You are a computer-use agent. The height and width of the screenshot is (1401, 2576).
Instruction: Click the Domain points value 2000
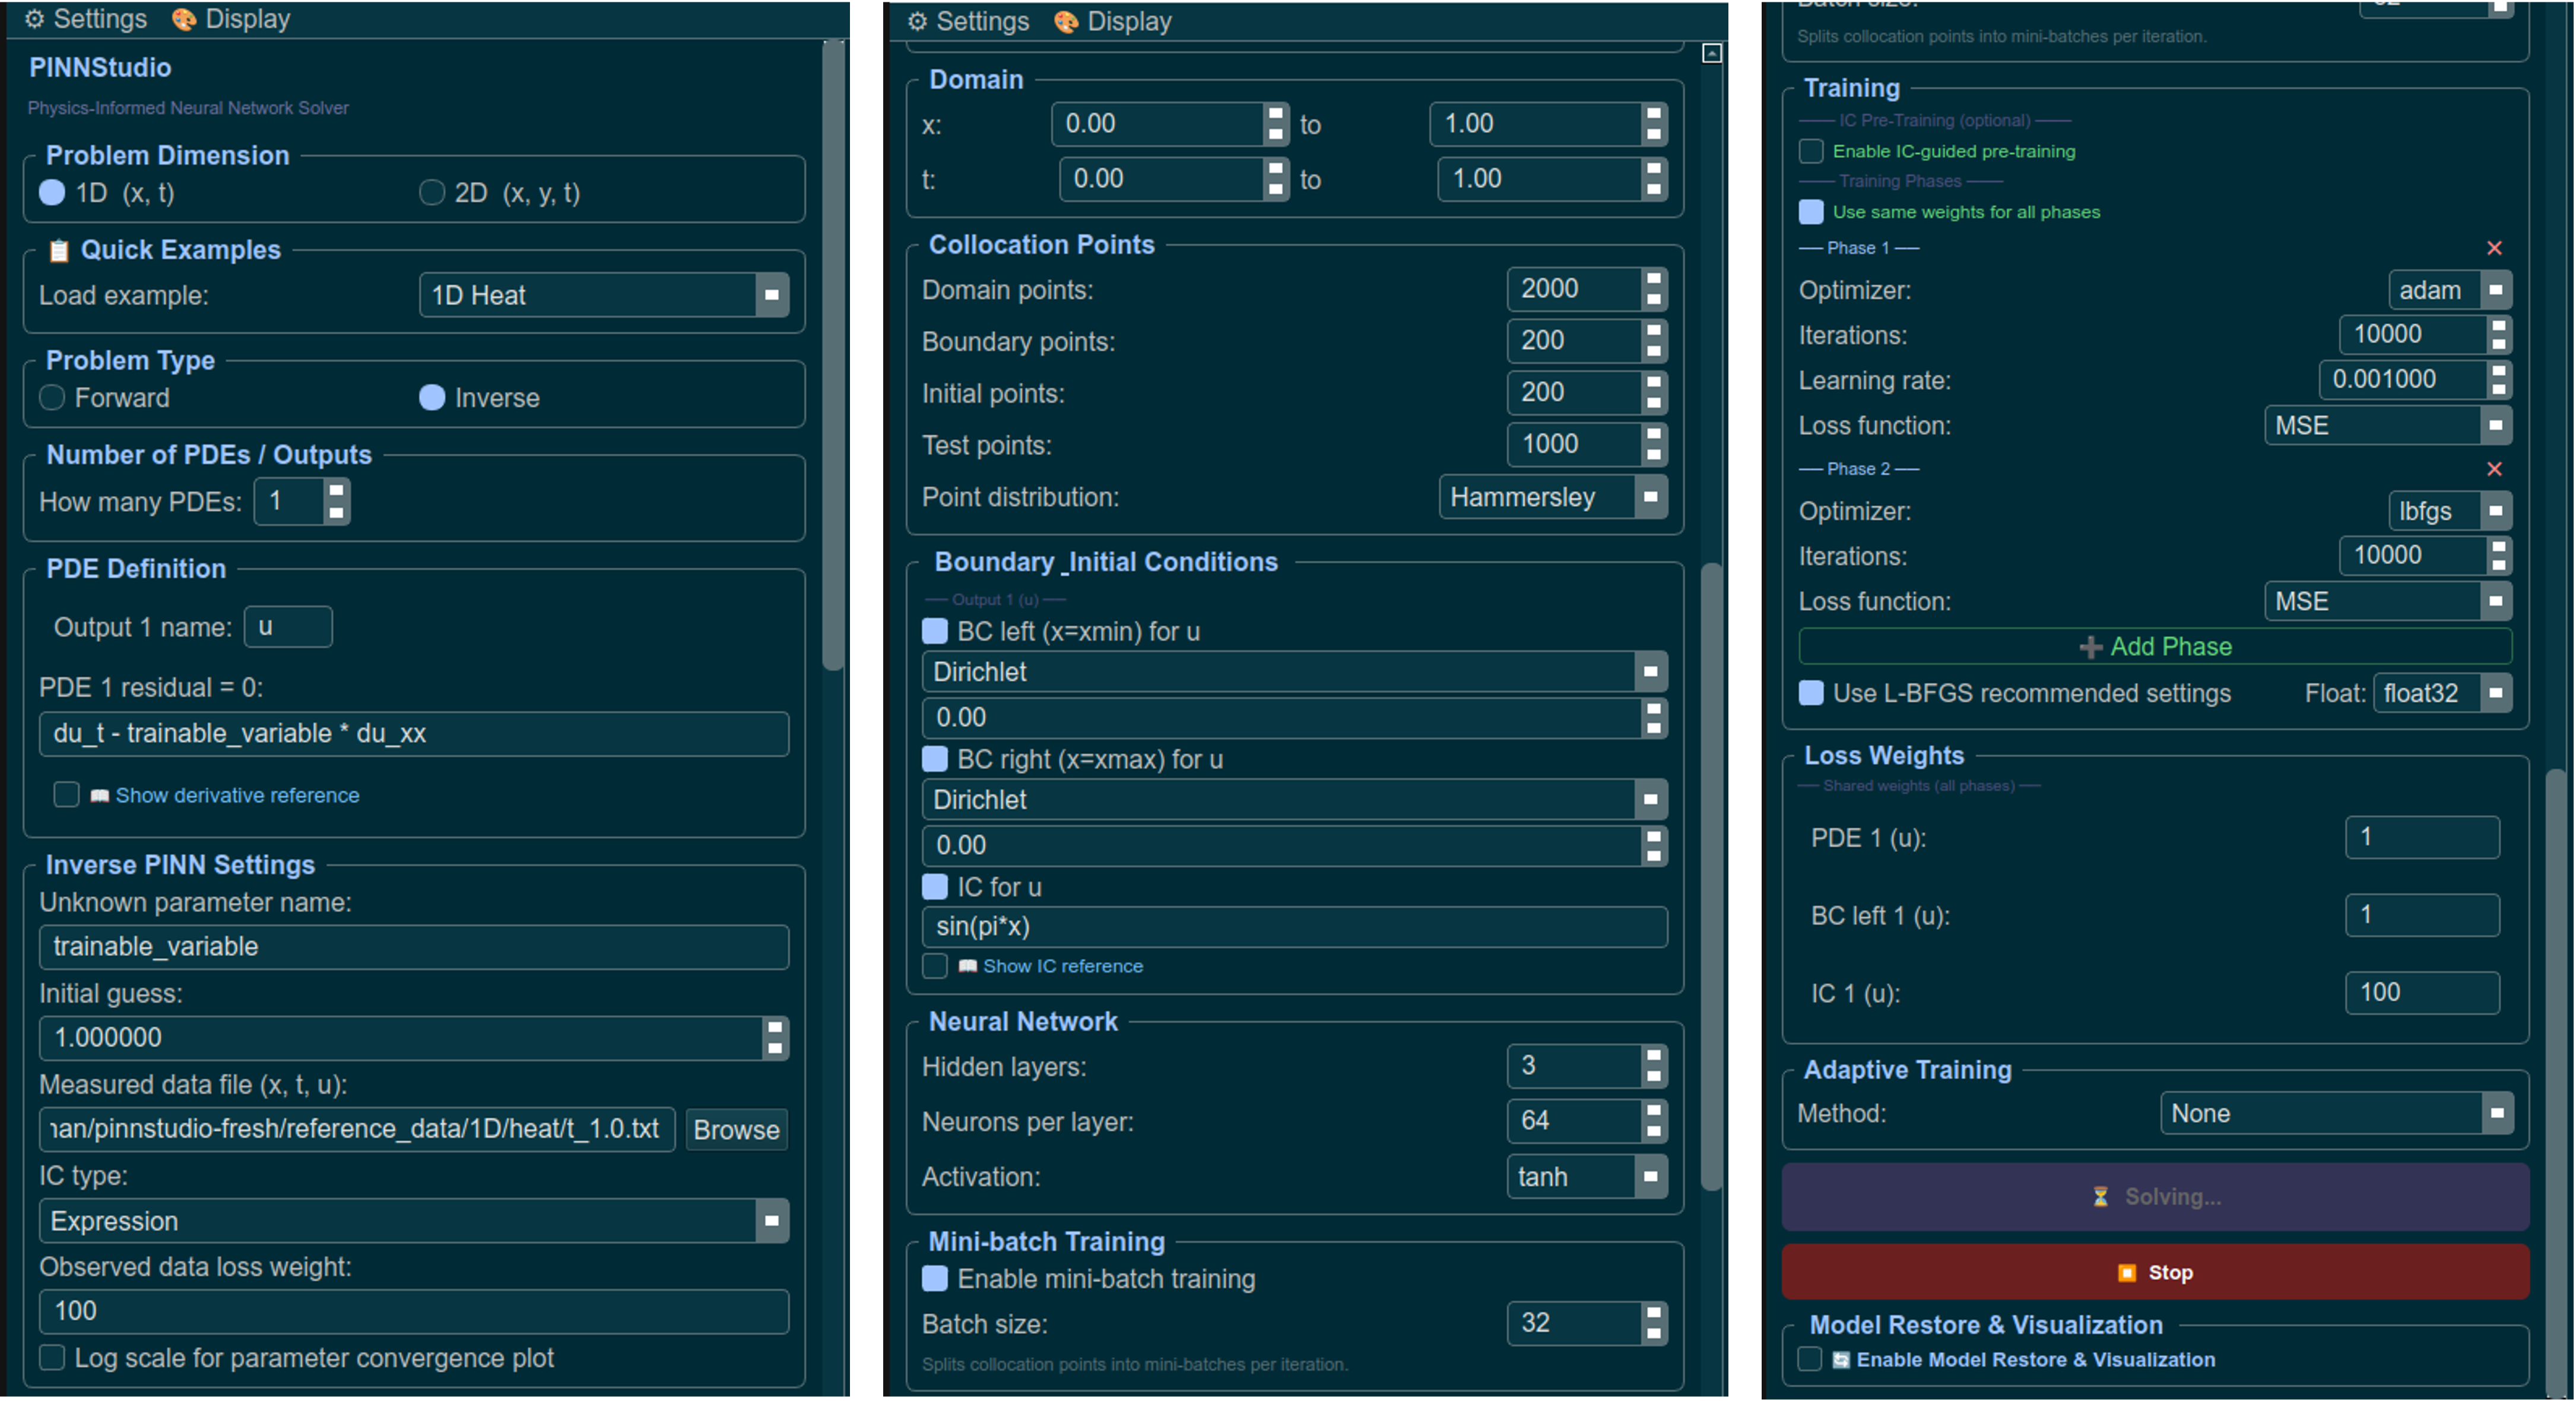1587,289
